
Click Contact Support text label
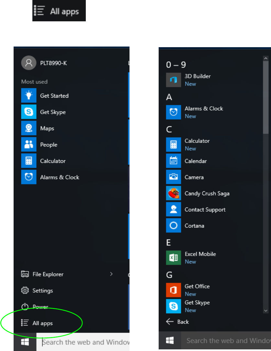205,209
